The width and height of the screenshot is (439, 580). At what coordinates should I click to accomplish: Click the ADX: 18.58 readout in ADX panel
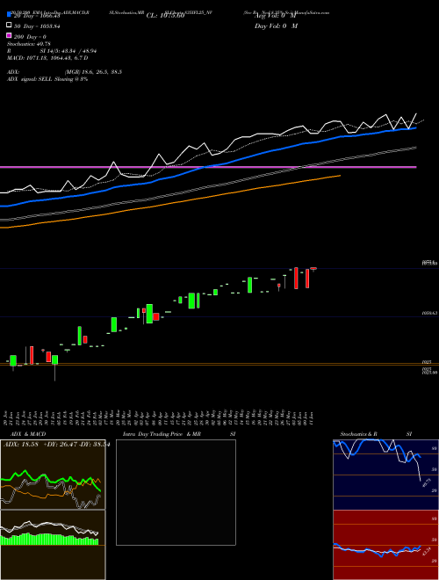22,444
